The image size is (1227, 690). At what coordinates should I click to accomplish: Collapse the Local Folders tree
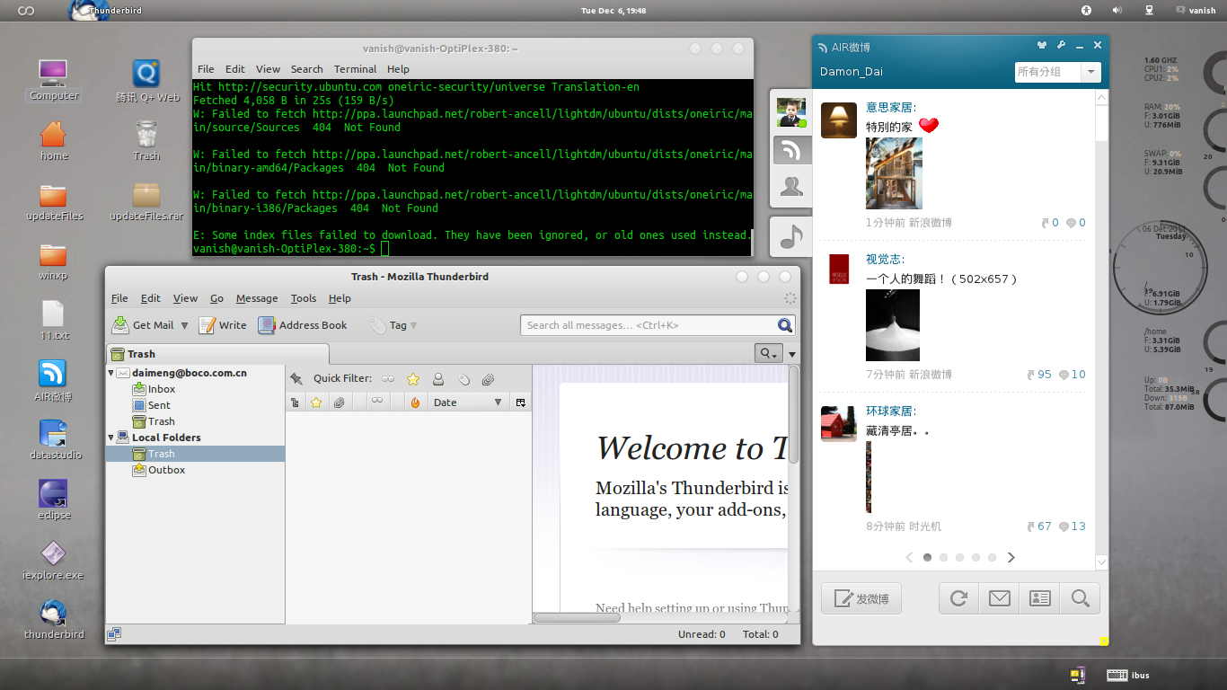click(x=111, y=438)
